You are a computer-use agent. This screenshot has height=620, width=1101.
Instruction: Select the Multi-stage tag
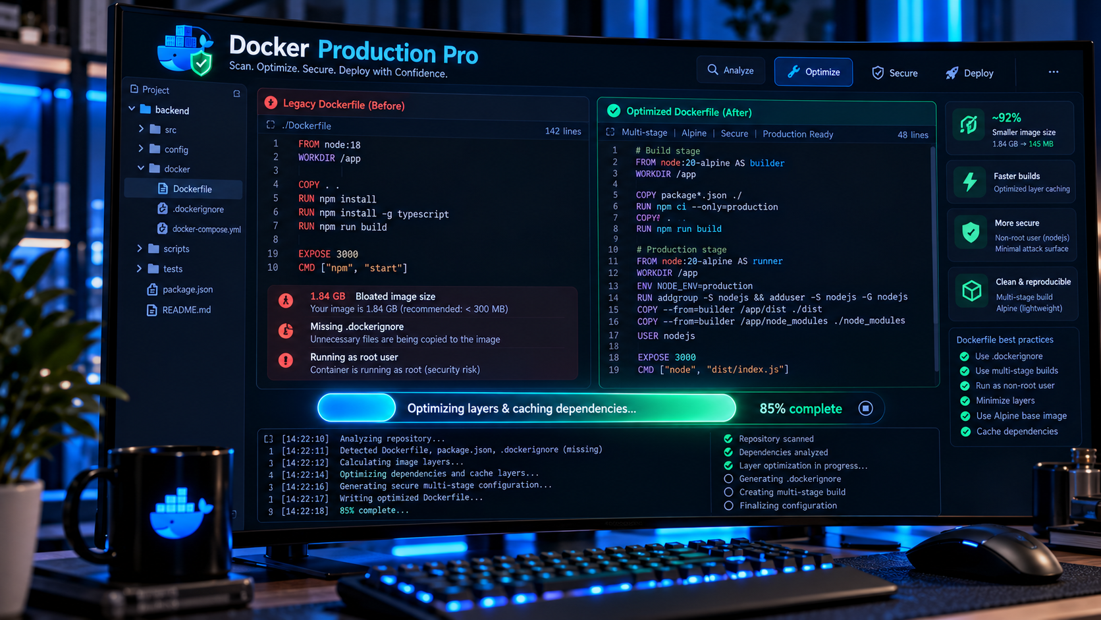point(645,132)
